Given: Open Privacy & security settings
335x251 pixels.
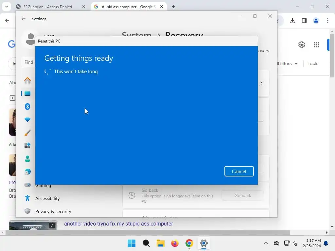Looking at the screenshot, I should pos(53,211).
